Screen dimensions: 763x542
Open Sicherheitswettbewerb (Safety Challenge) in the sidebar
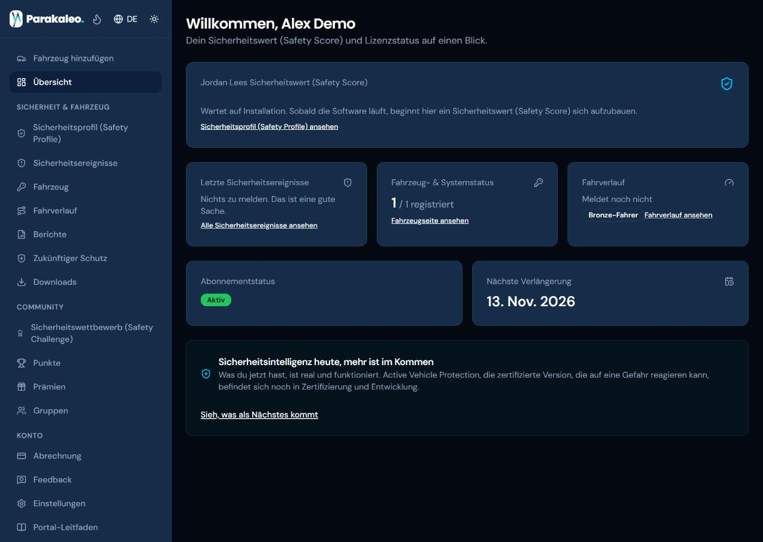point(85,334)
